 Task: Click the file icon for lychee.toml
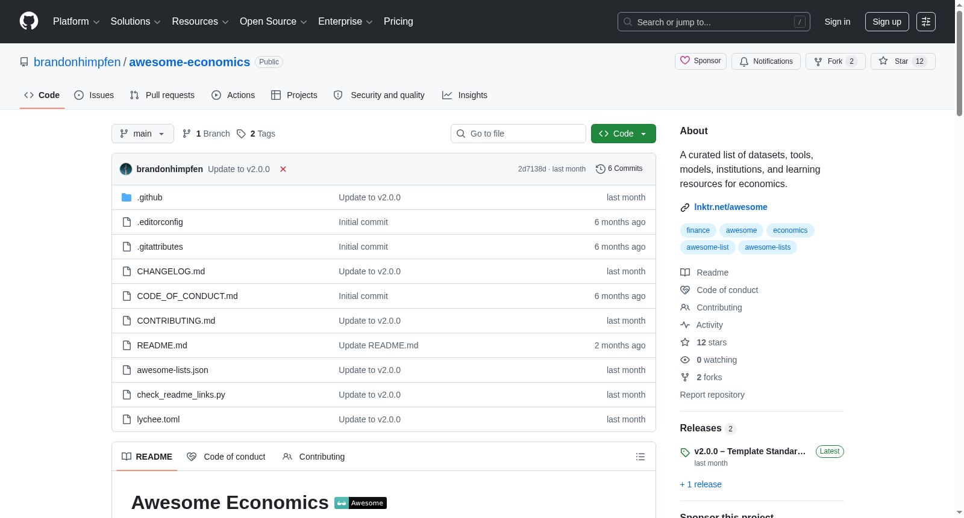tap(127, 419)
